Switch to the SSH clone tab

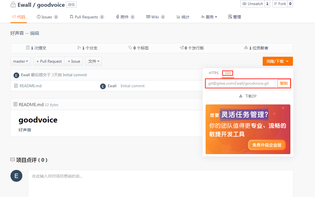(228, 73)
